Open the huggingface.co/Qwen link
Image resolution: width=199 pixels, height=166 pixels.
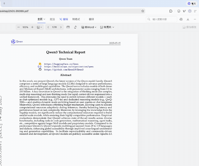61,64
